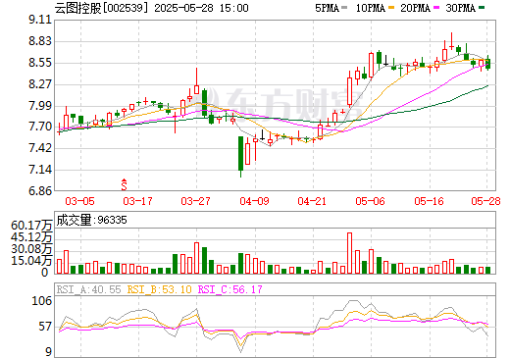This screenshot has height=358, width=510.
Task: Click the stock title 云图控股[002539]
Action: (101, 8)
